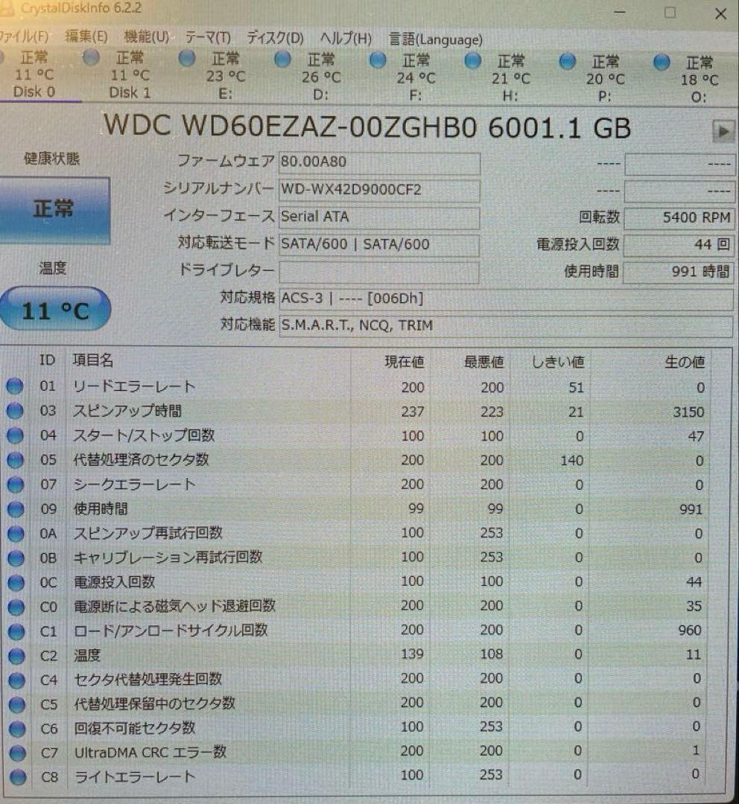Screen dimensions: 739x804
Task: Click status icon for 07 シークエラーレート
Action: [16, 484]
